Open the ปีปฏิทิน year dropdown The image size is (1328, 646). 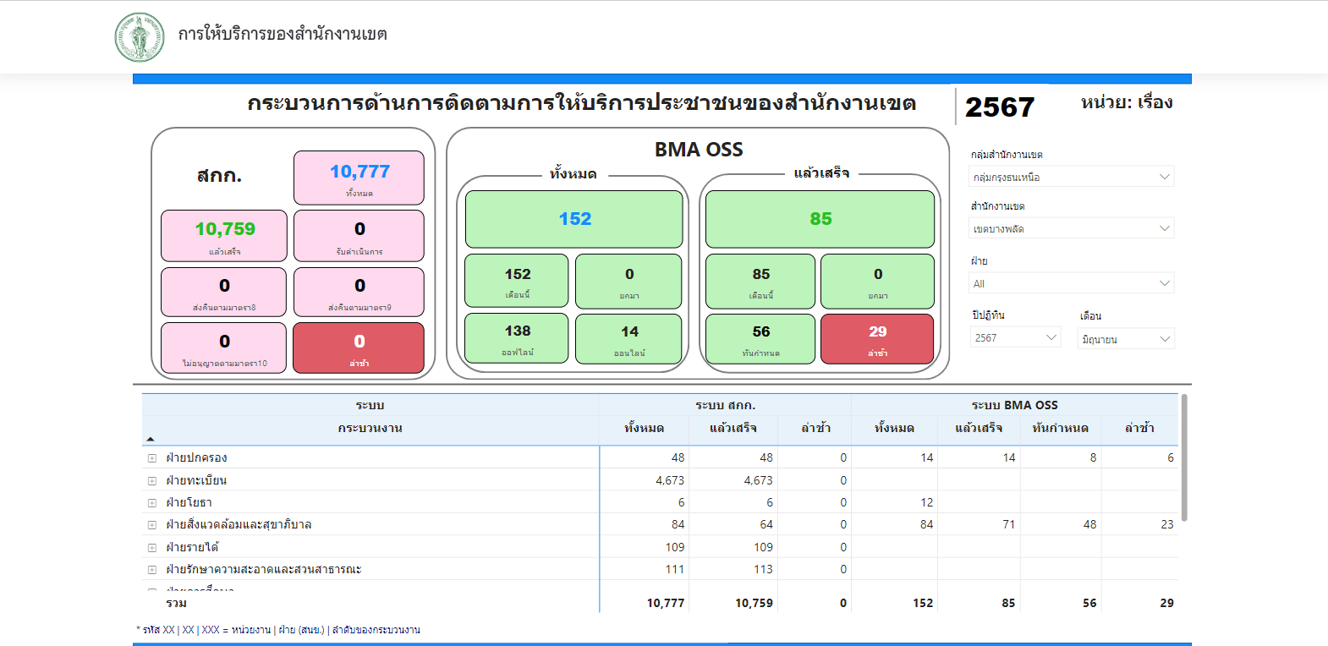click(x=1015, y=337)
